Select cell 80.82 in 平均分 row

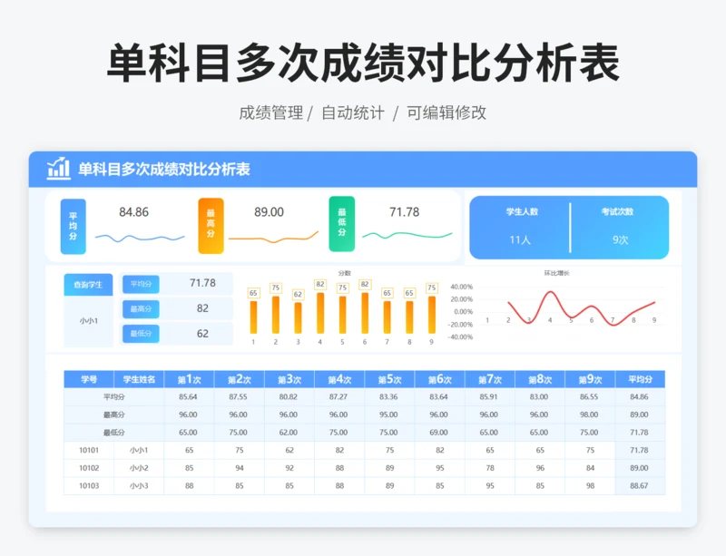[x=289, y=396]
